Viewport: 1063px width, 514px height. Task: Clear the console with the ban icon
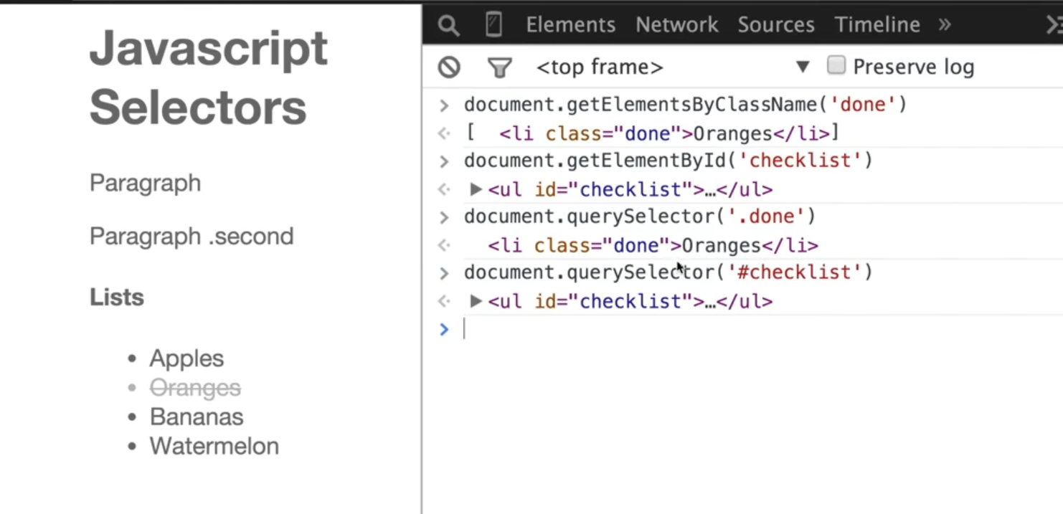point(449,67)
